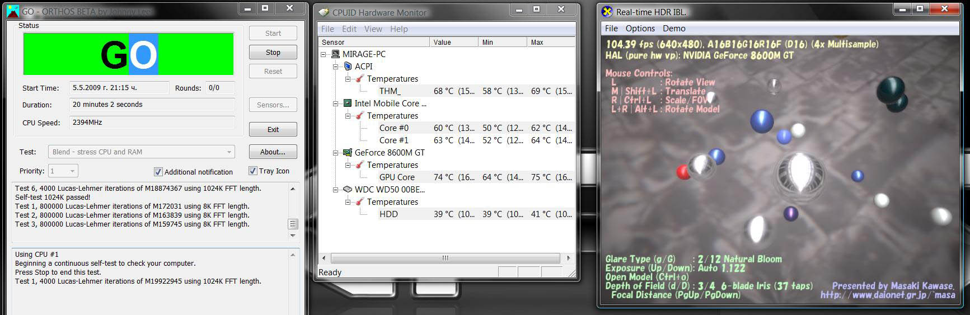Image resolution: width=970 pixels, height=315 pixels.
Task: Click the Sensors... button
Action: click(x=273, y=105)
